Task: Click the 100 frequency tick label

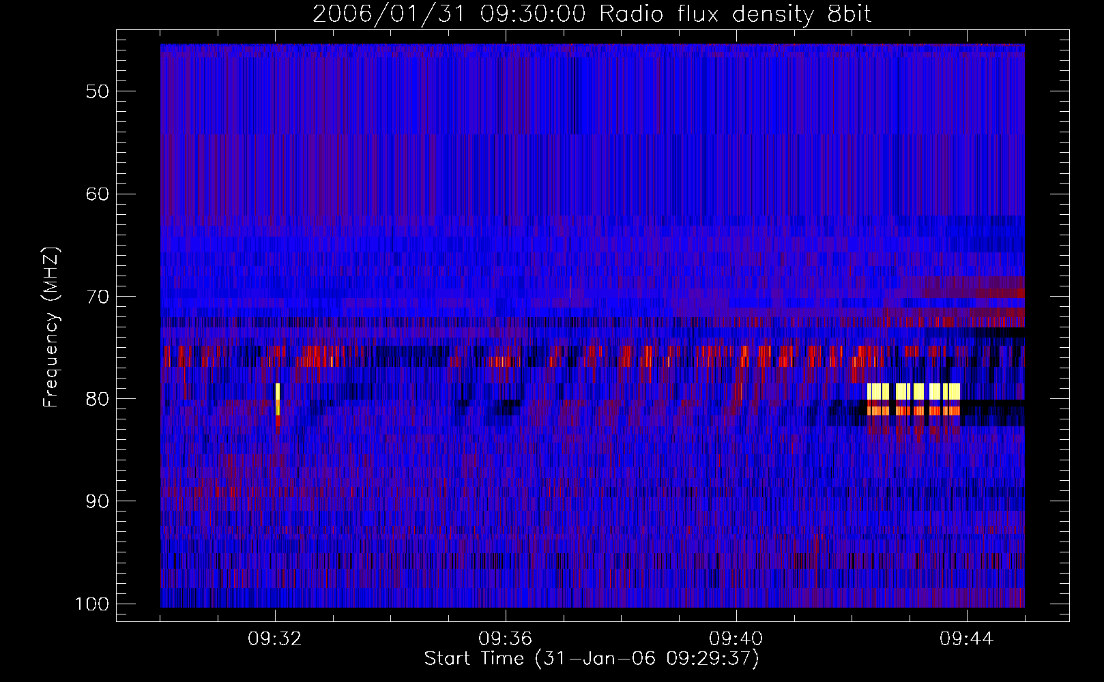Action: pyautogui.click(x=91, y=604)
